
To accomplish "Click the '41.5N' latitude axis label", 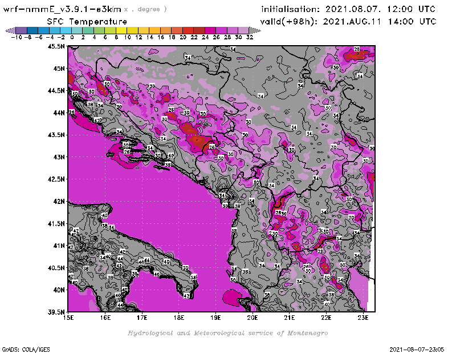I will coord(56,223).
